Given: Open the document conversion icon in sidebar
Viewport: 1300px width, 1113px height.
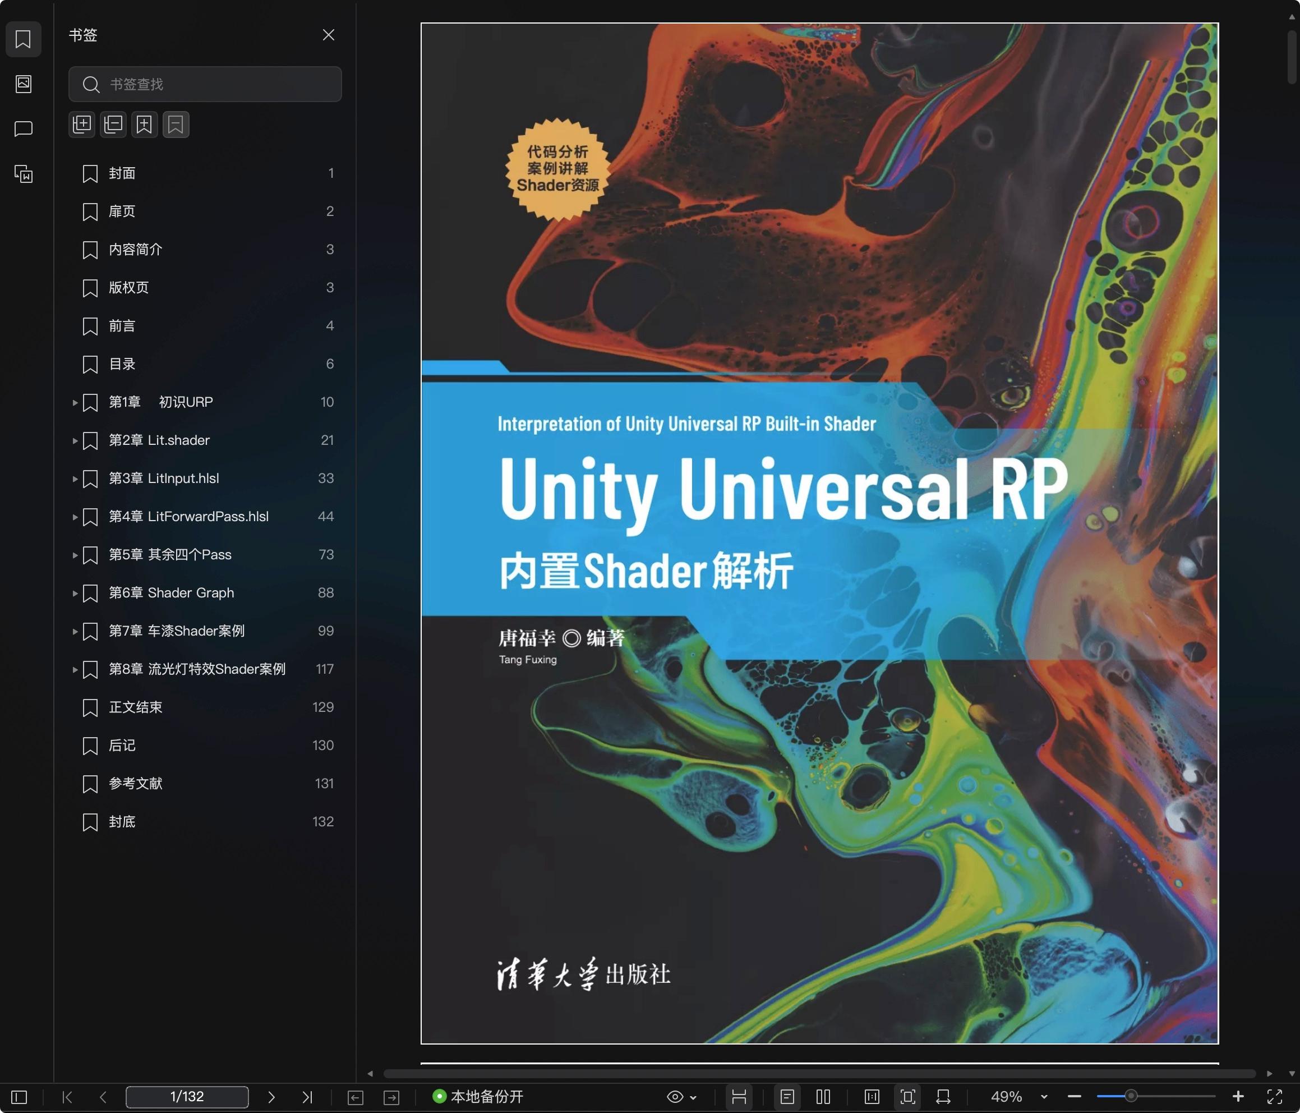Looking at the screenshot, I should 23,174.
